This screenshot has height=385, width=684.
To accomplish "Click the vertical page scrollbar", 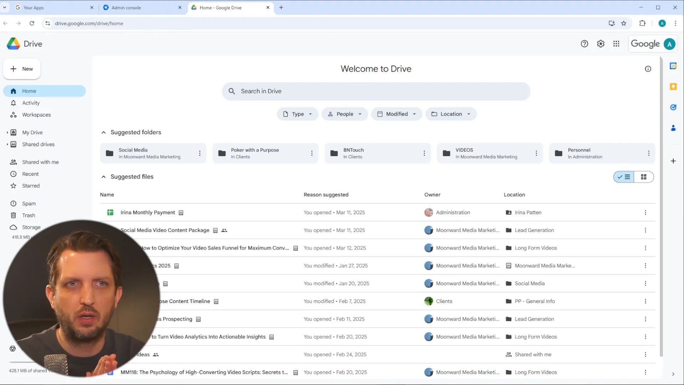I will pyautogui.click(x=661, y=207).
